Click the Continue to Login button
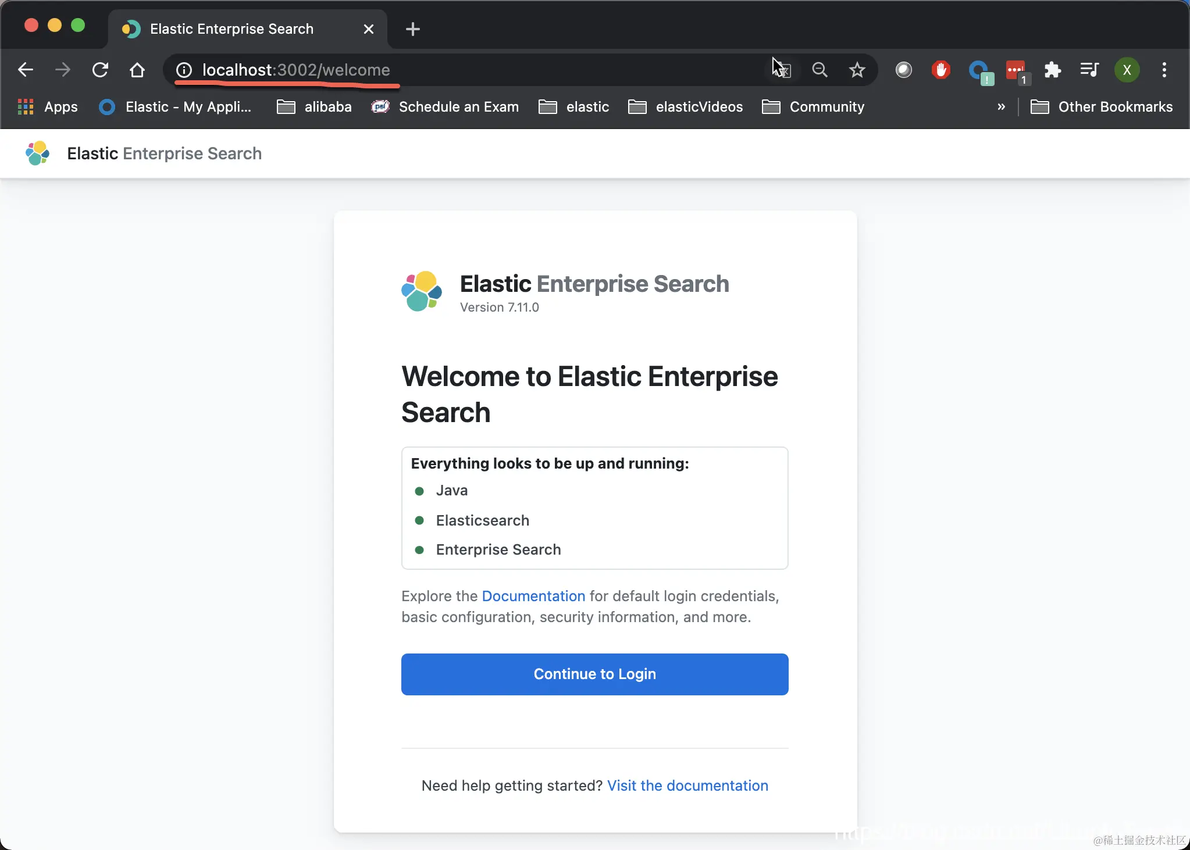This screenshot has height=850, width=1190. (594, 674)
